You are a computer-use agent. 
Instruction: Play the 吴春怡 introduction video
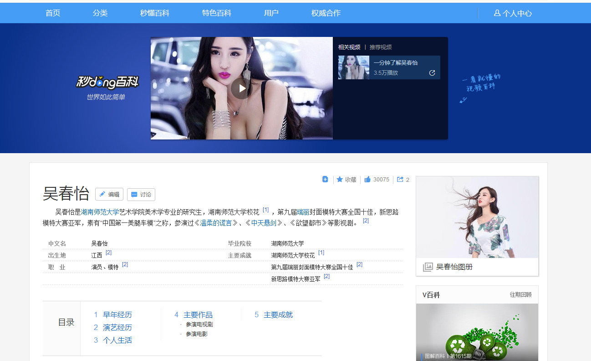tap(240, 88)
